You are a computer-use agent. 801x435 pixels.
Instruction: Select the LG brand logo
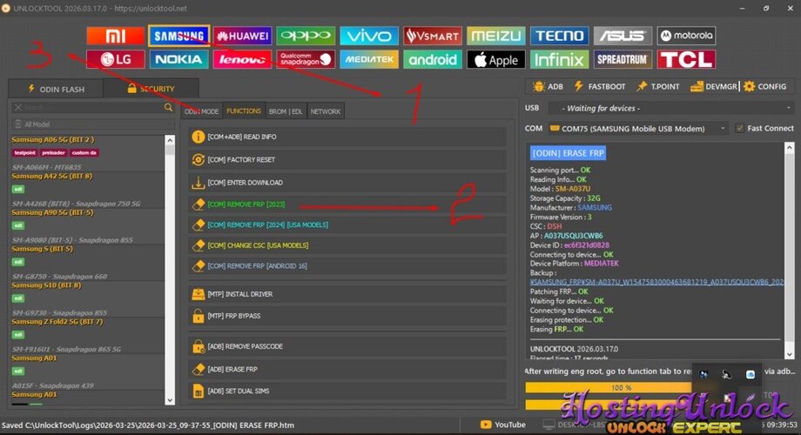[x=116, y=59]
